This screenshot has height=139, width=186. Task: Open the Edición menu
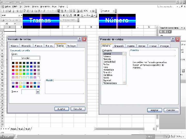(15, 7)
